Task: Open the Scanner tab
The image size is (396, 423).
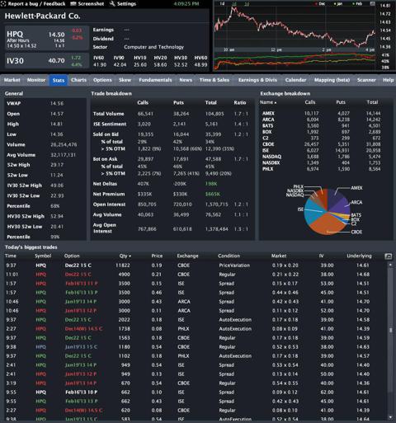Action: (x=366, y=80)
